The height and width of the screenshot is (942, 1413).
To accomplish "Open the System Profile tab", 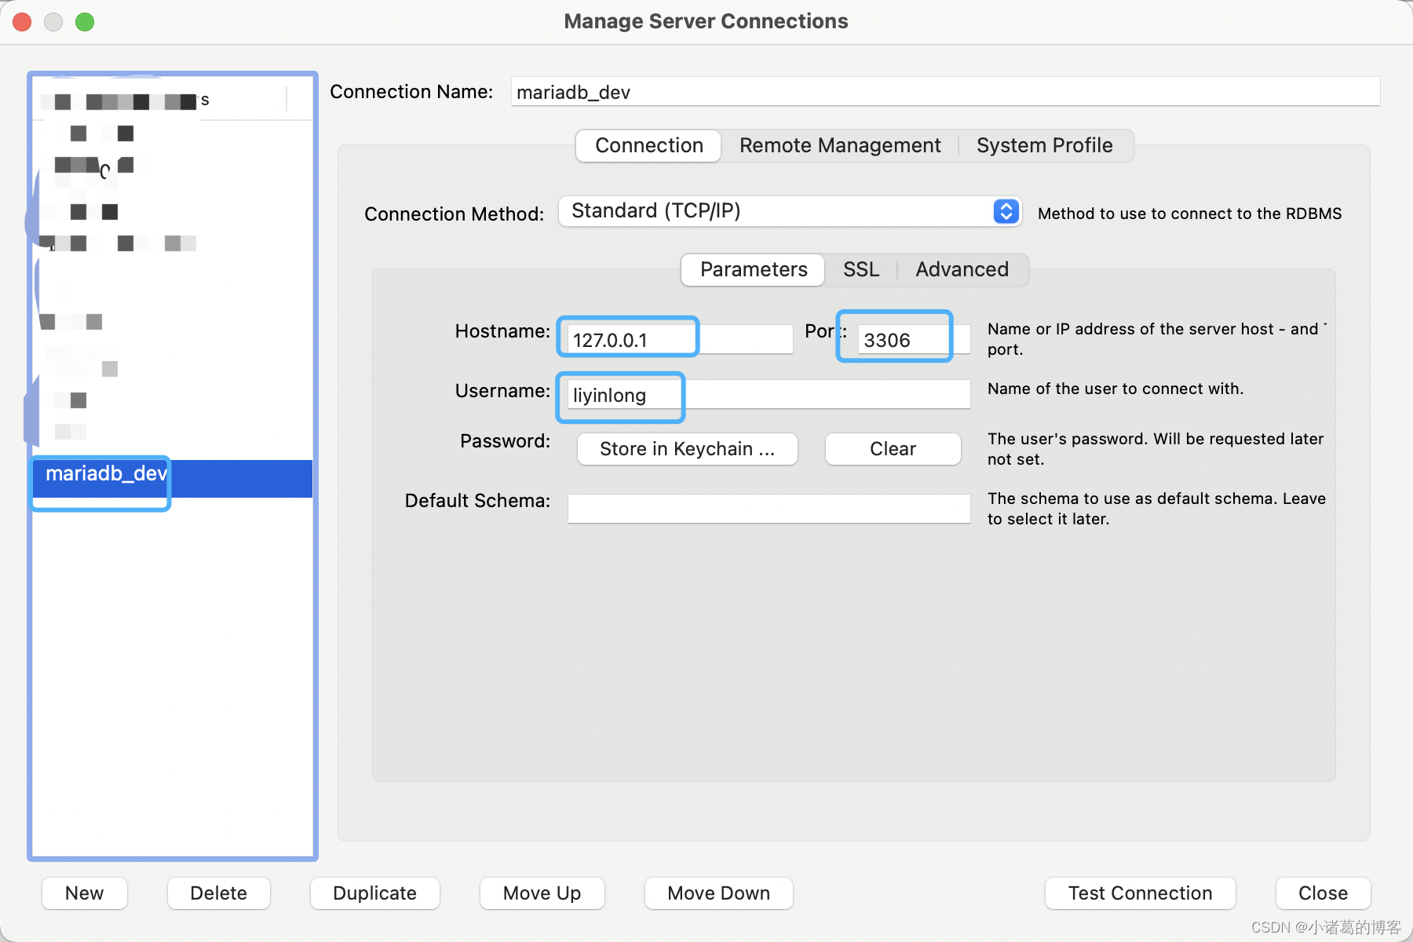I will [1044, 145].
